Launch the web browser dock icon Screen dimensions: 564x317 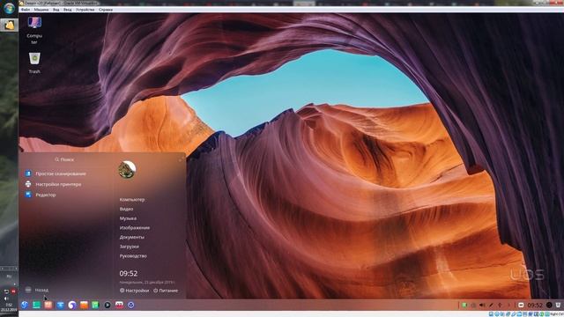point(72,306)
